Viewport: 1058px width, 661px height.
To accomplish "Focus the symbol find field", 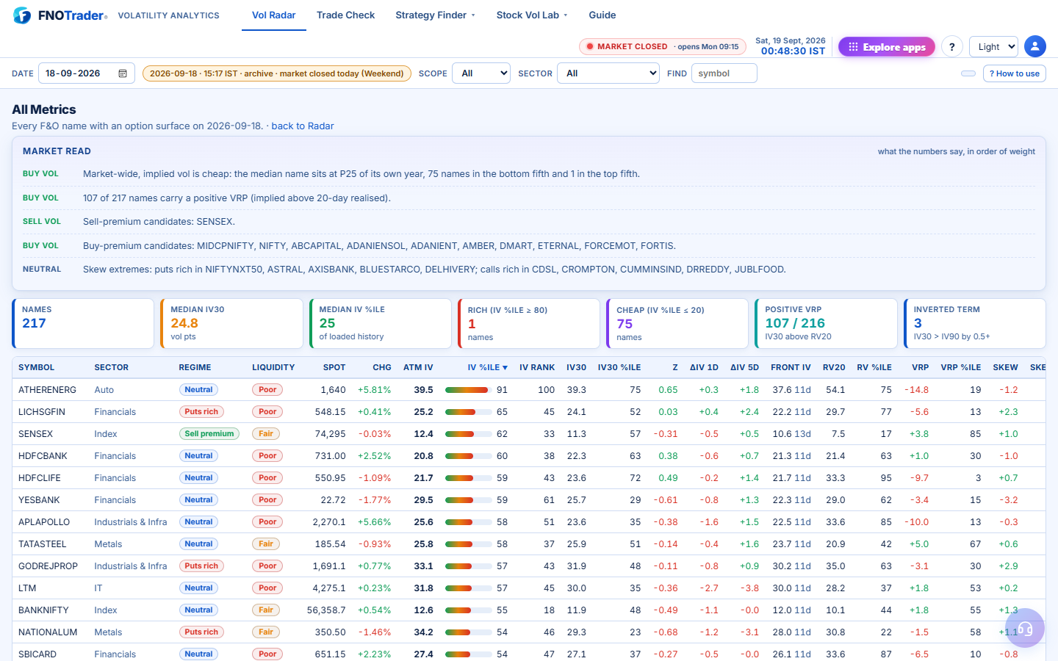I will [x=724, y=73].
